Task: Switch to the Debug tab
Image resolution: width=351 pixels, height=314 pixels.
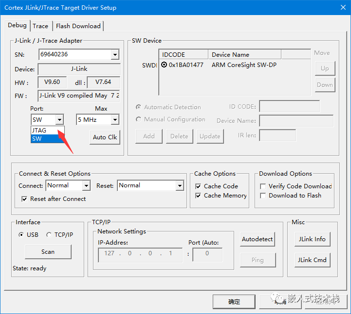Action: [17, 25]
